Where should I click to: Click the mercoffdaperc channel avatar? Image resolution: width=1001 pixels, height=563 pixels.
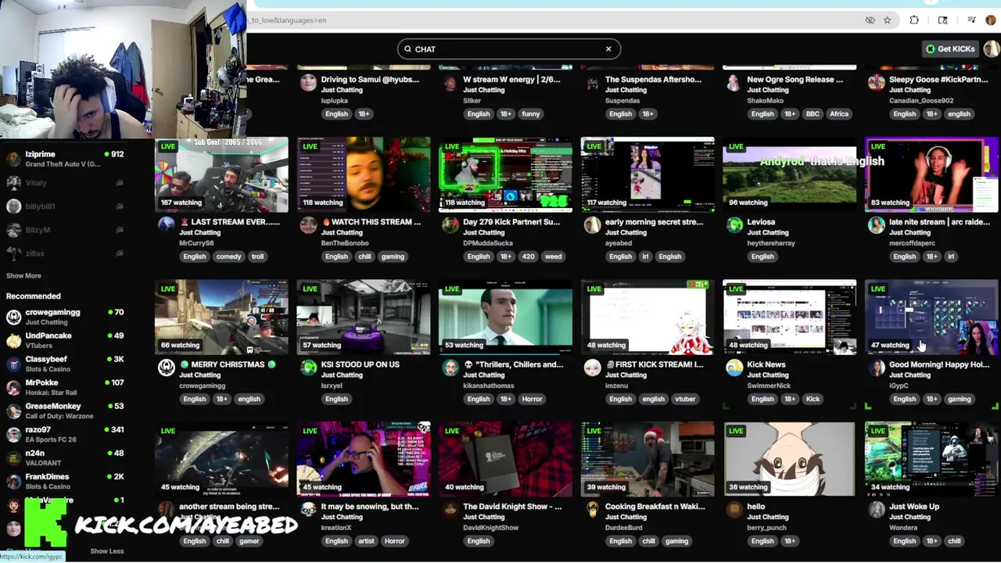876,225
